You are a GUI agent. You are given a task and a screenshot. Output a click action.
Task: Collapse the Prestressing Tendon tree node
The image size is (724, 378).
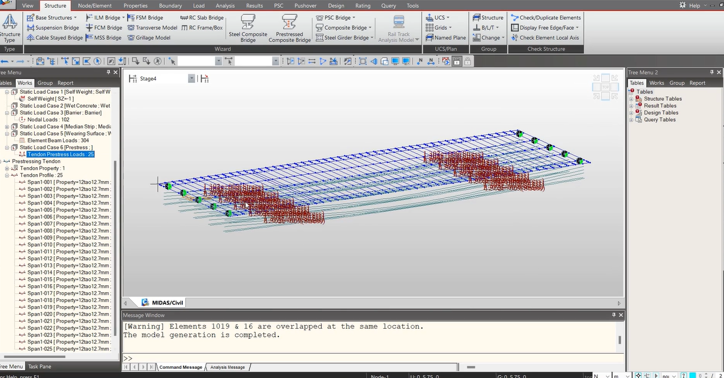point(1,162)
